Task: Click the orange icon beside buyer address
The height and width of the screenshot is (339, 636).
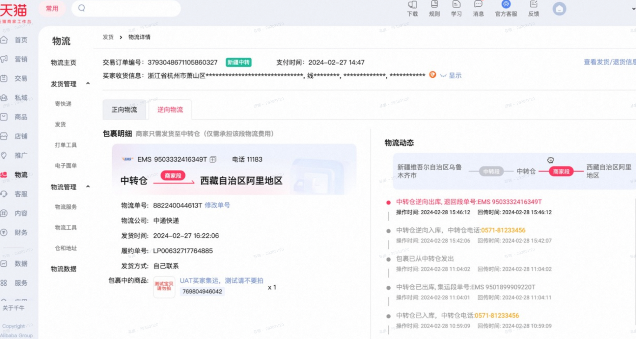Action: (432, 75)
